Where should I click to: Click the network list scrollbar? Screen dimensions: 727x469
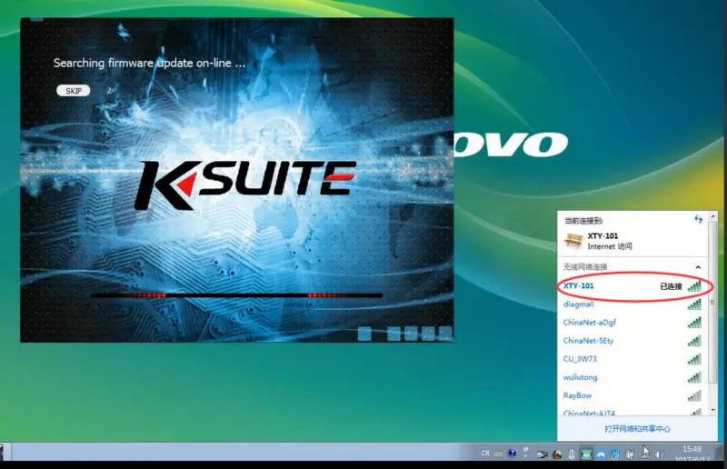tap(712, 302)
